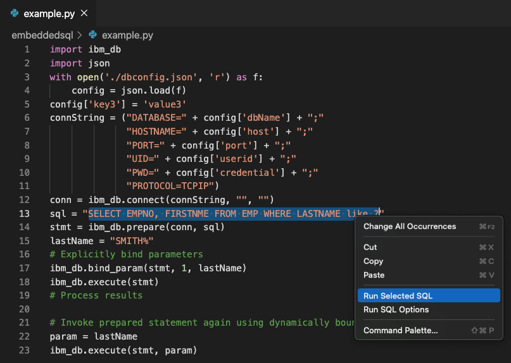Click the "PROTOCOL=TCPIP" string on line 11
Screen dimensions: 511x363
tap(170, 186)
